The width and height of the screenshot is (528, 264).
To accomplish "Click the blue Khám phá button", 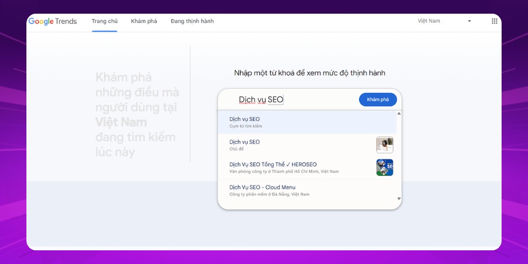I will click(378, 100).
